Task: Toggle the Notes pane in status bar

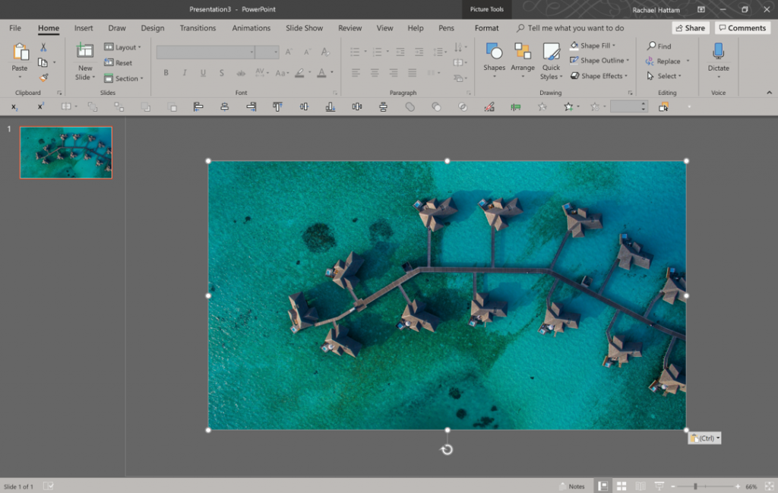Action: 572,486
